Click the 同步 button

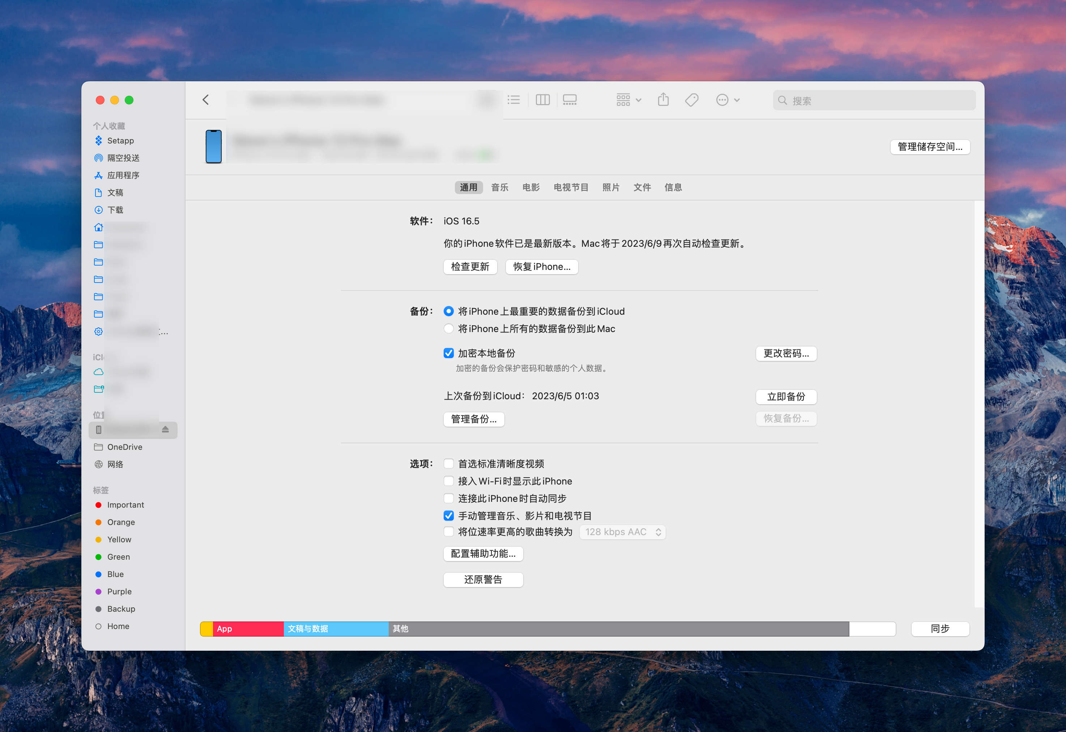tap(940, 628)
